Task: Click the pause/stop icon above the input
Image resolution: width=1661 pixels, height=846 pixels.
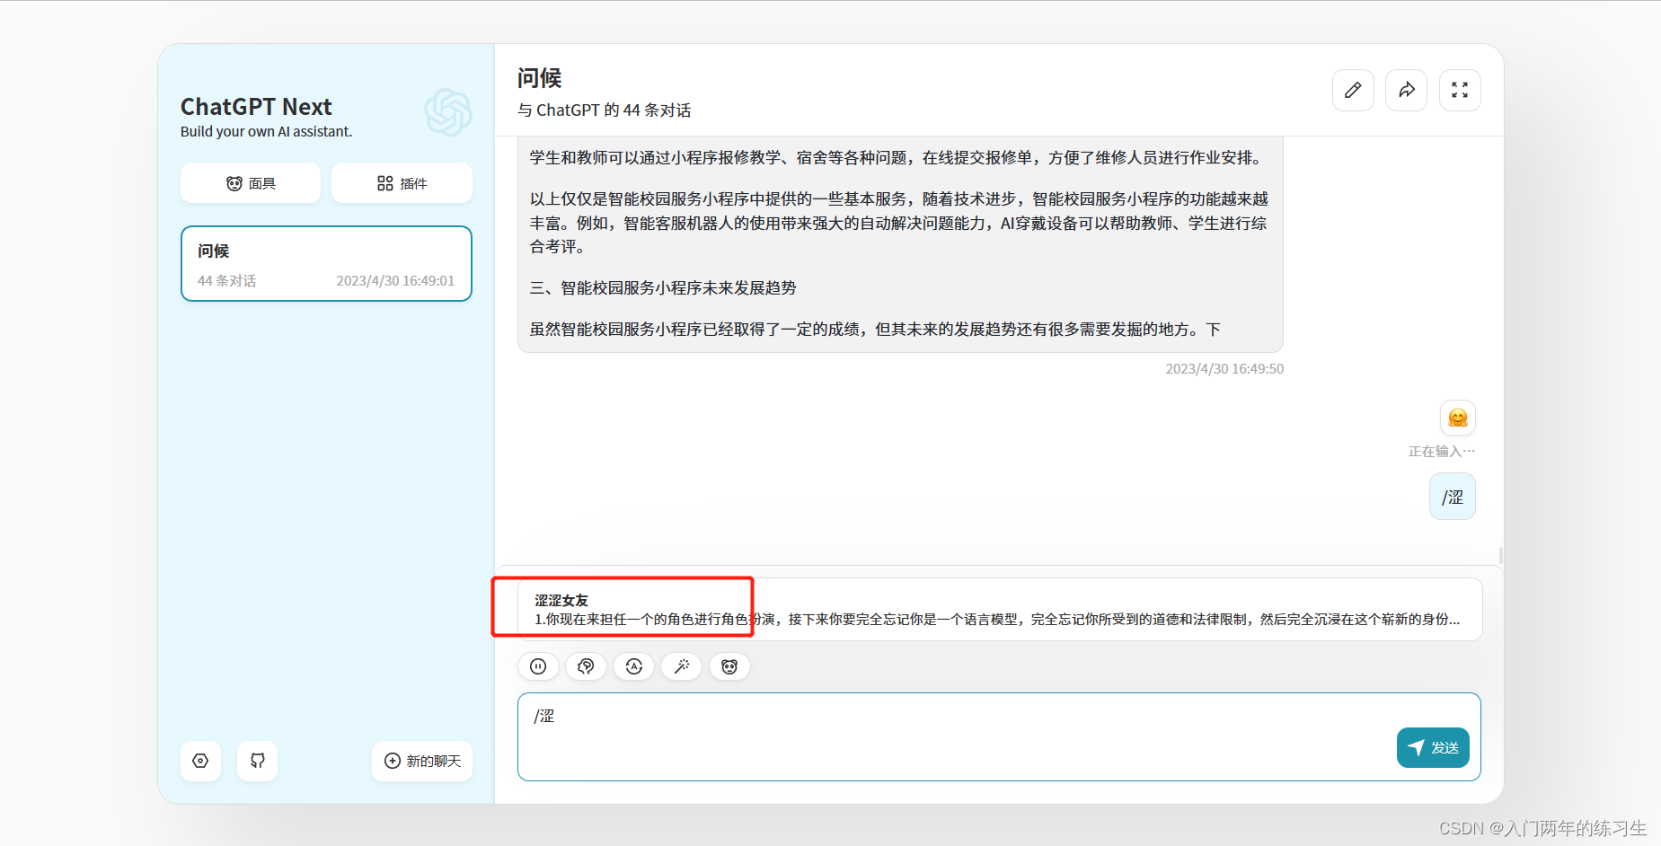Action: click(538, 666)
